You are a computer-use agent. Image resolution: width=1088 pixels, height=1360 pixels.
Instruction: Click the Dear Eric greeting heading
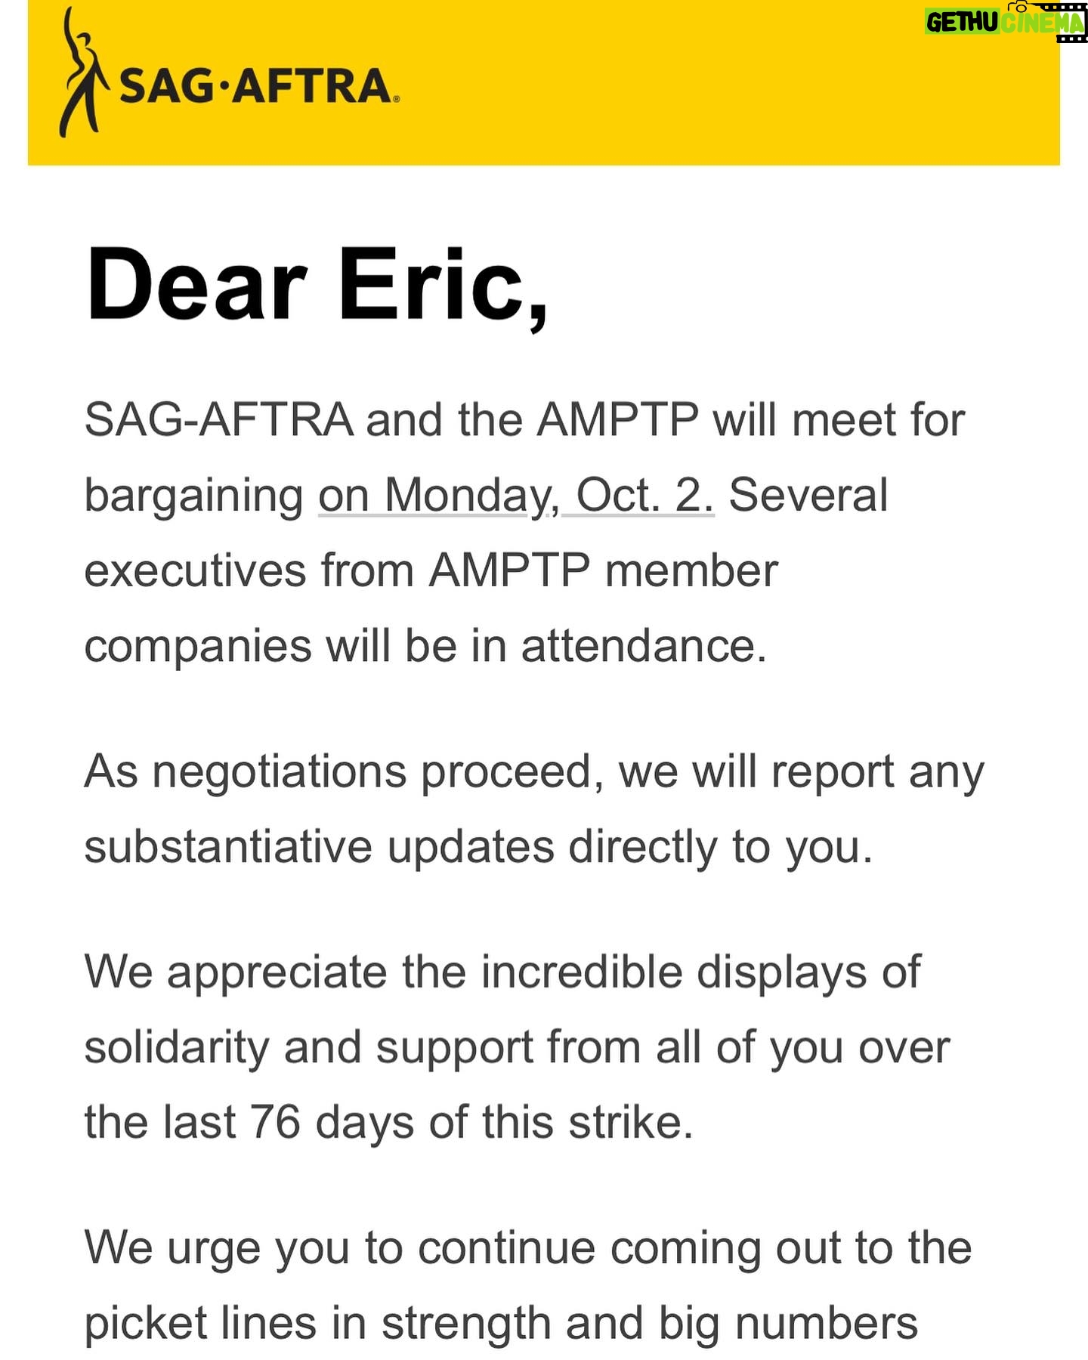pos(317,286)
